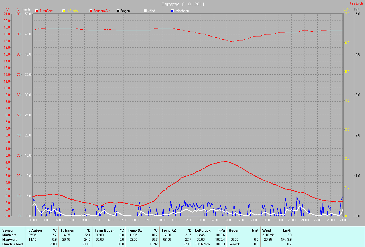Click the pressure minimum time '14:45'
Screen dimensions: 365x247
tap(201, 235)
